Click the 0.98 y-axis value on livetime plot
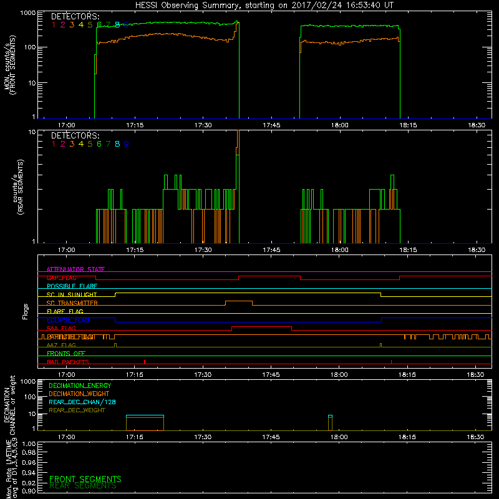 (29, 452)
